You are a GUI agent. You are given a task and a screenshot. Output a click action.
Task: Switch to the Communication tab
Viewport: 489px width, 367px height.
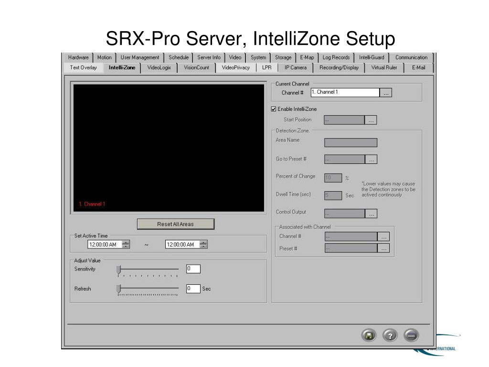click(x=411, y=57)
